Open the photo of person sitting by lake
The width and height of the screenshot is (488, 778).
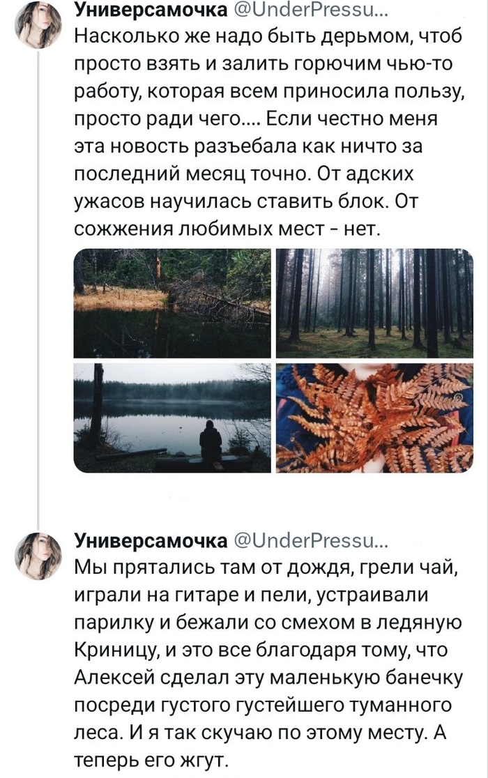[171, 418]
